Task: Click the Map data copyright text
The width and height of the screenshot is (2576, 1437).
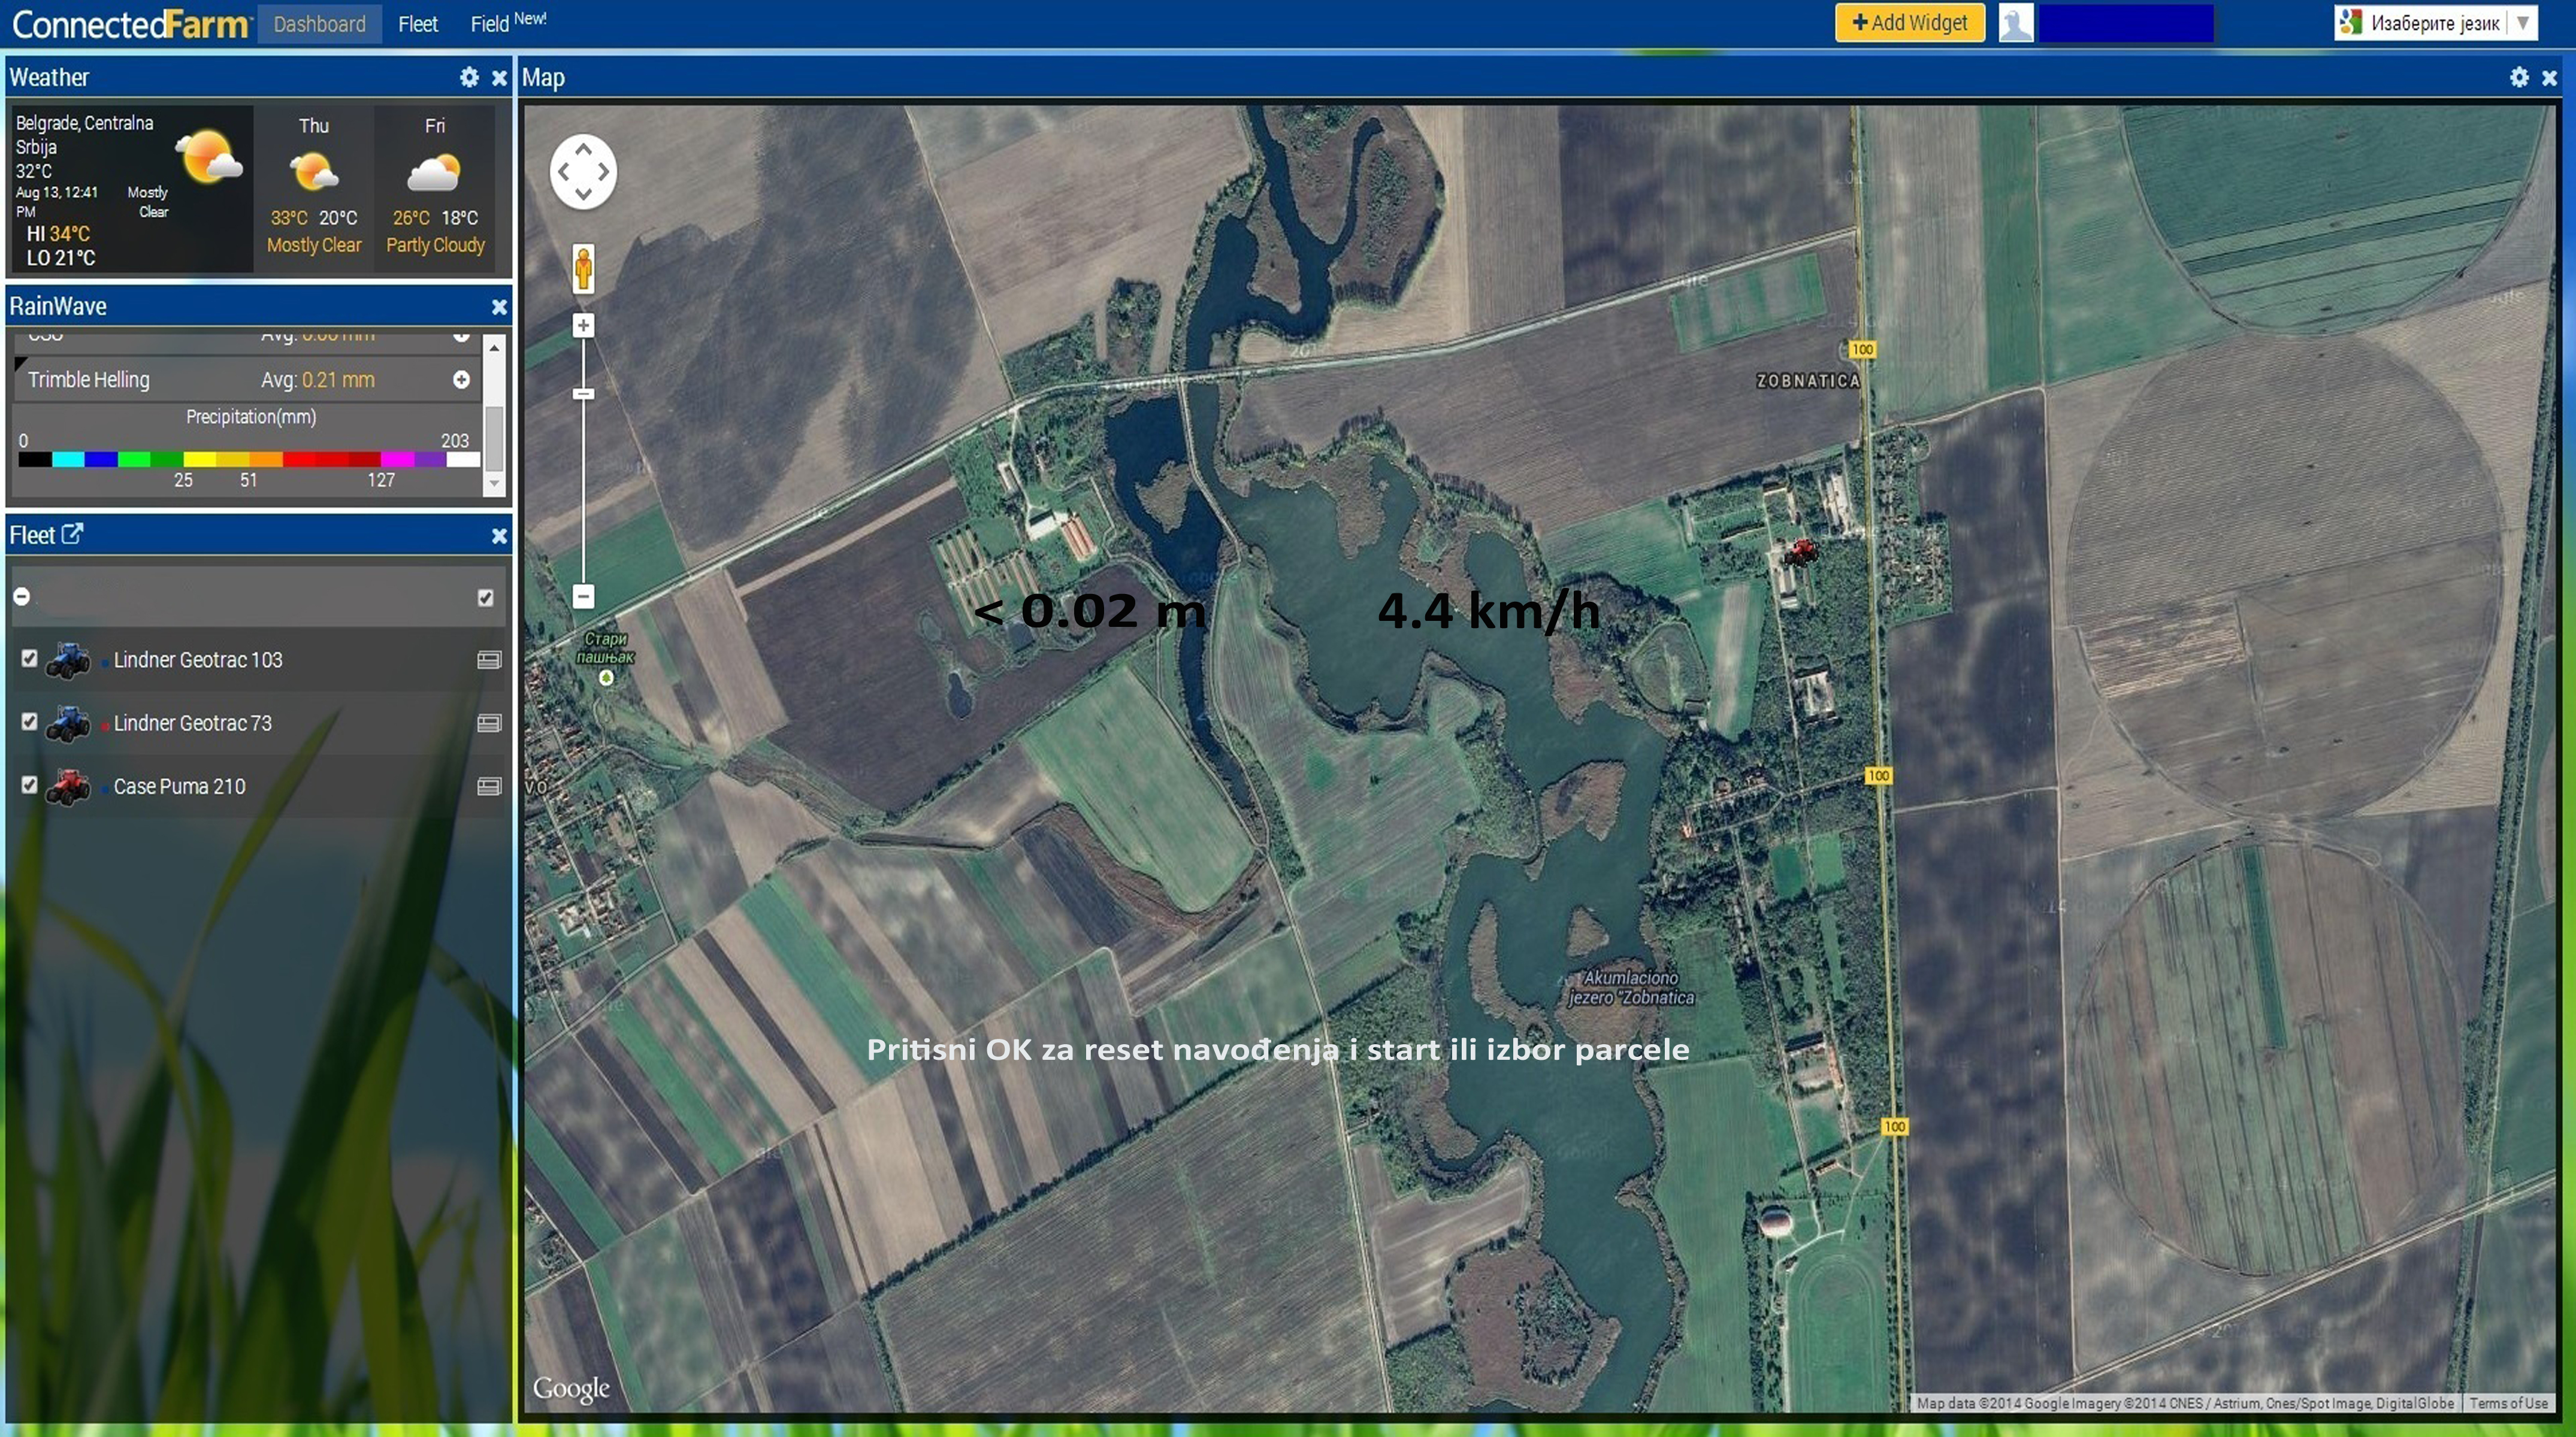Action: click(2185, 1403)
